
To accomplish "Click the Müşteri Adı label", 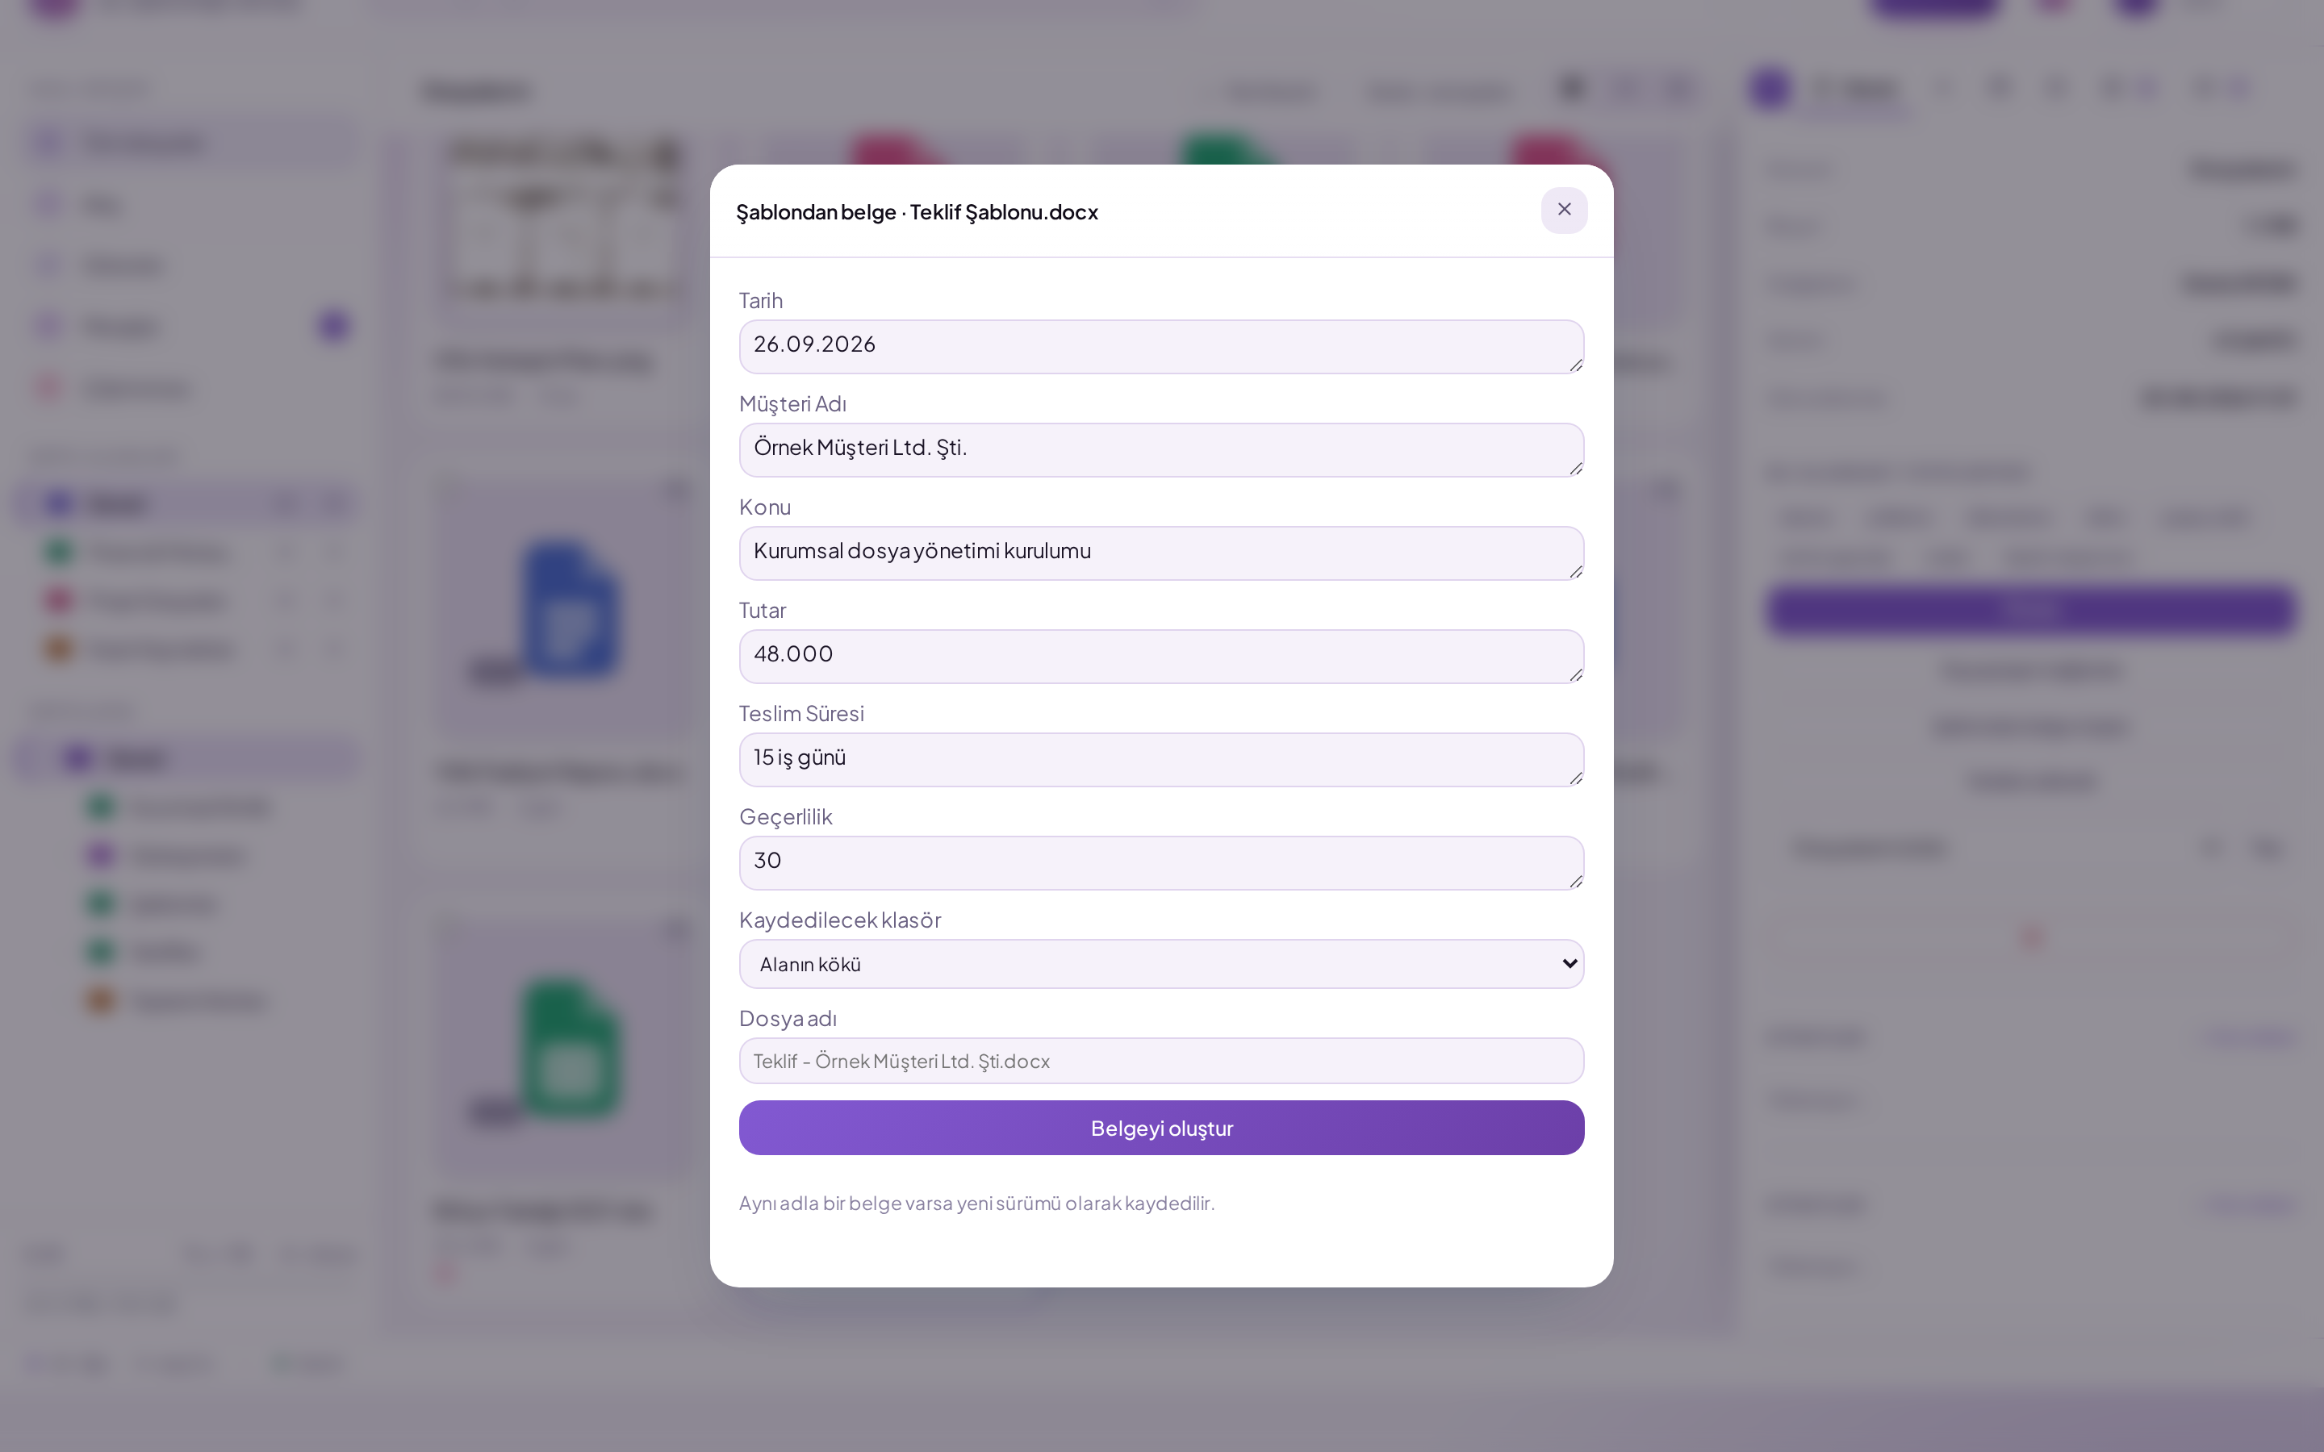I will tap(792, 403).
